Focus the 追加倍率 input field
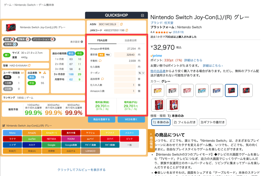Screen dimensions: 266x176 click(125, 79)
